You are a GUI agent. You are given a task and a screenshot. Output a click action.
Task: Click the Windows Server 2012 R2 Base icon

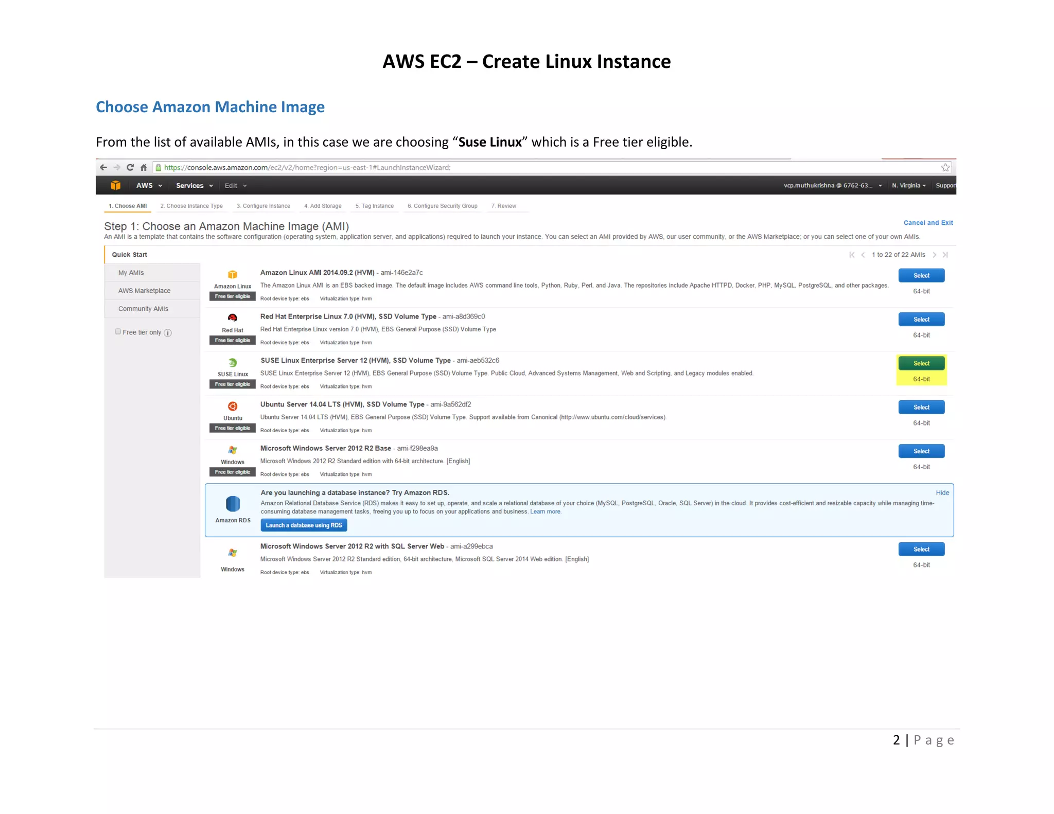pyautogui.click(x=233, y=450)
